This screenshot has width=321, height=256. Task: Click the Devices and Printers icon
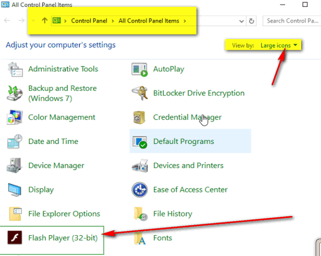coord(140,165)
